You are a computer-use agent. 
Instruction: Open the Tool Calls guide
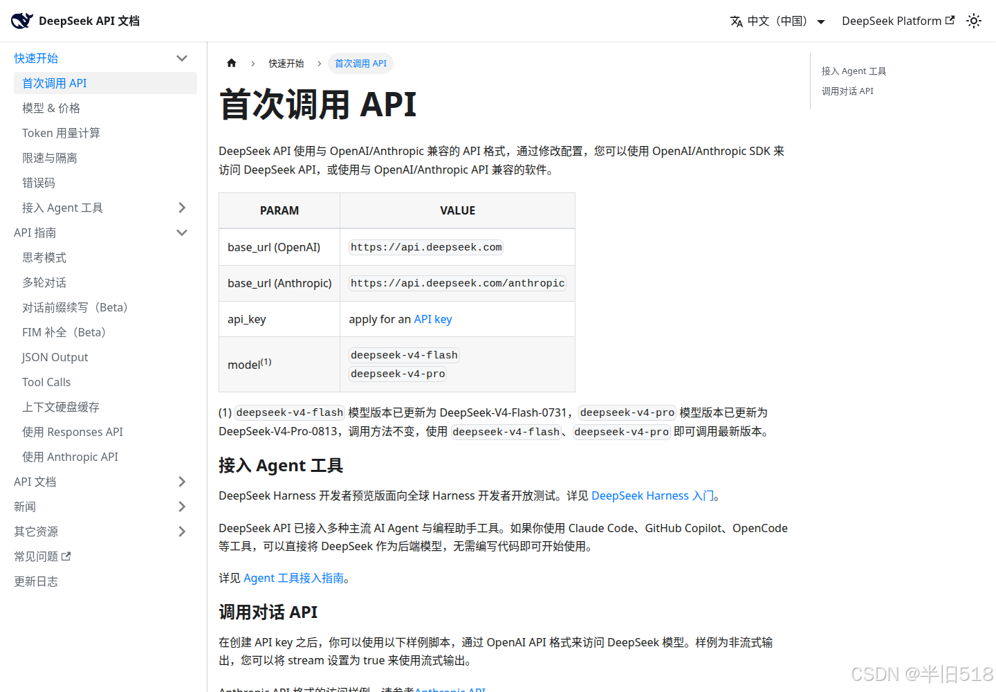click(x=105, y=382)
